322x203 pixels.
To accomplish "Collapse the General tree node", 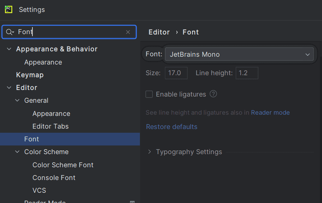I will click(x=17, y=101).
